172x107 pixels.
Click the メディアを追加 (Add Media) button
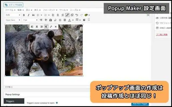coord(13,5)
